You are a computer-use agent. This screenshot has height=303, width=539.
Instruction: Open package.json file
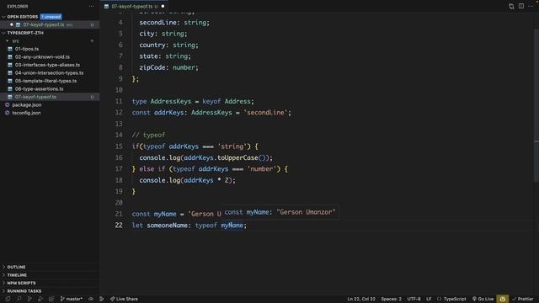(27, 104)
